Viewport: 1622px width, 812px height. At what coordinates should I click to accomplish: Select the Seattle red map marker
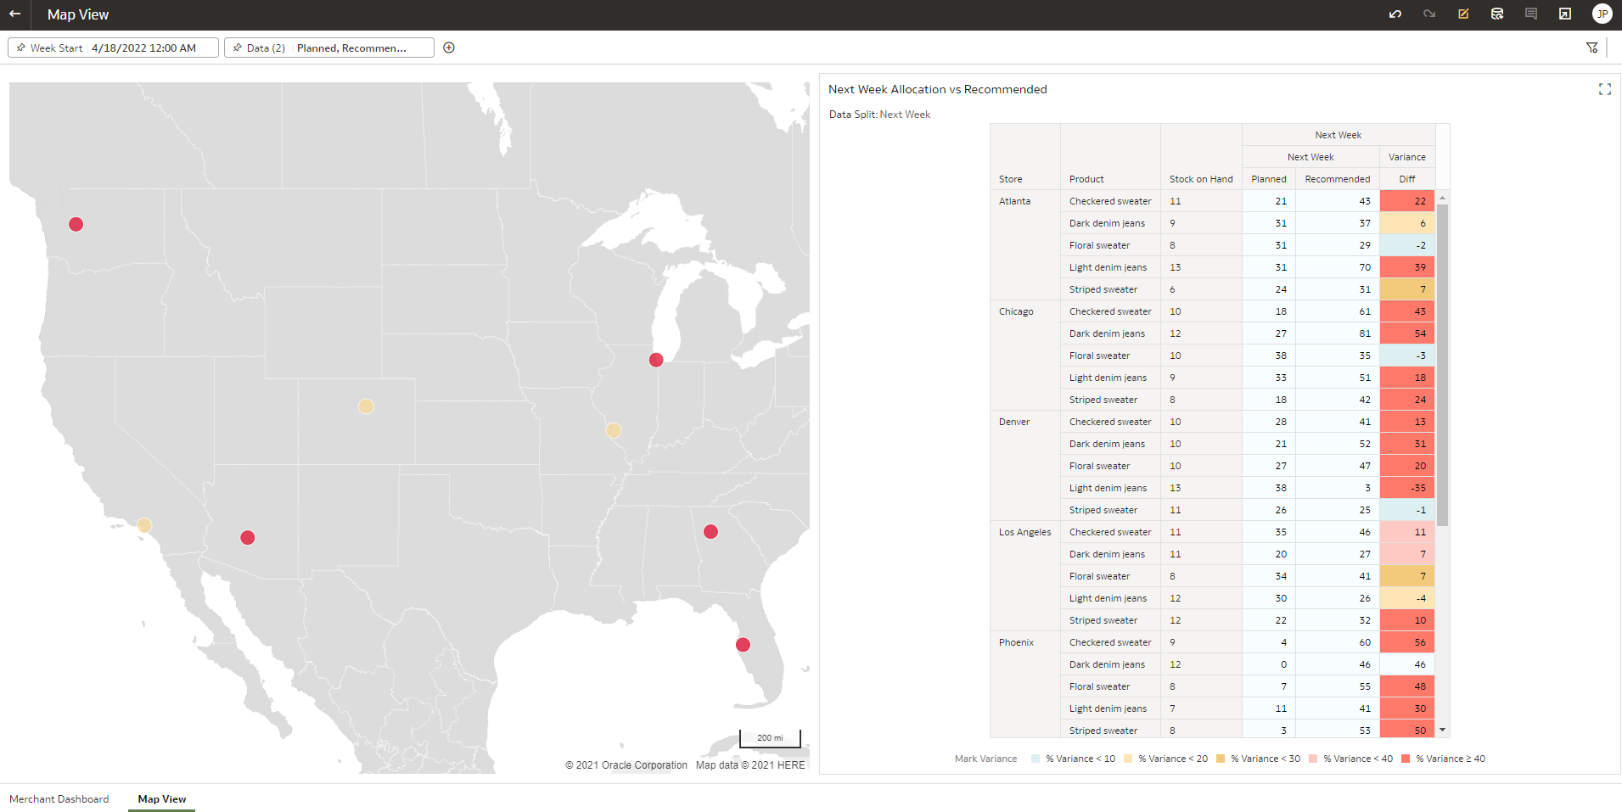point(76,224)
